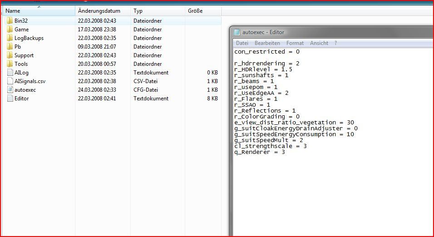Click the CFG-Datei type cell

pyautogui.click(x=147, y=90)
